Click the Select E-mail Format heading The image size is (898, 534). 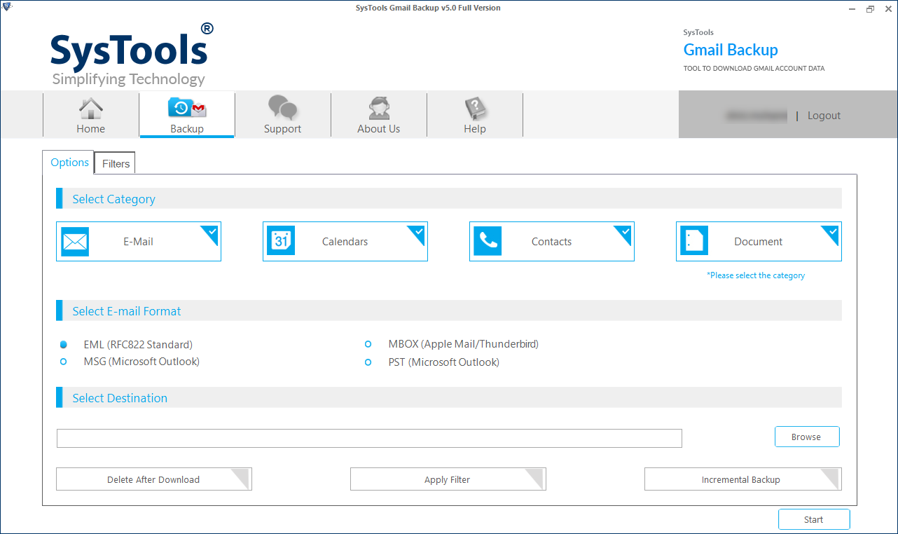click(127, 311)
